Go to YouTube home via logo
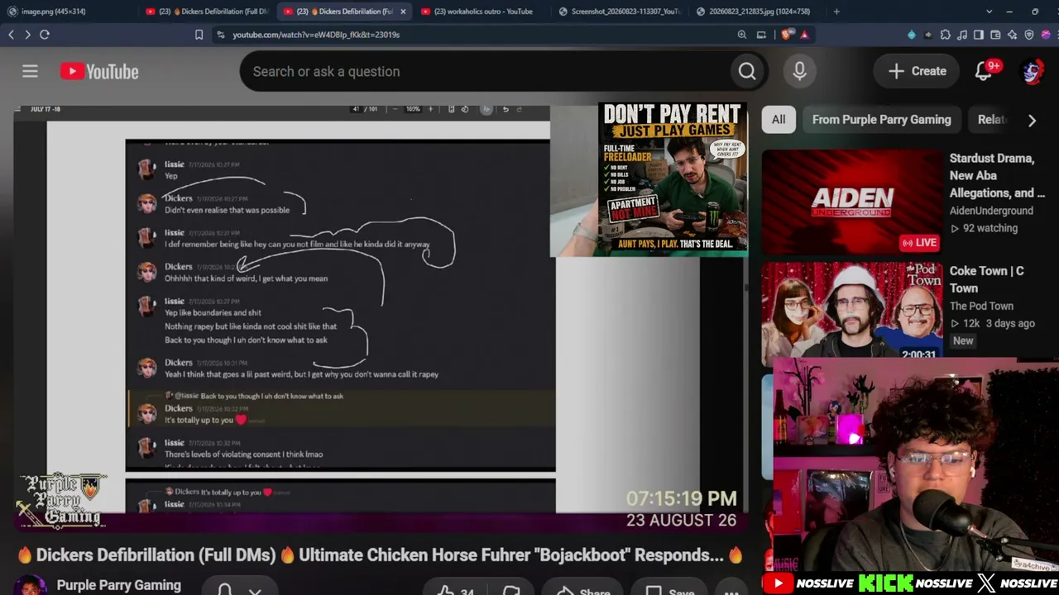 pyautogui.click(x=99, y=72)
